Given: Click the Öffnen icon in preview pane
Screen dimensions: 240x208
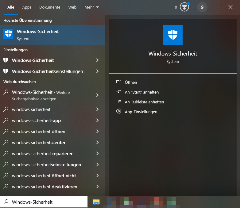Looking at the screenshot, I should [119, 82].
